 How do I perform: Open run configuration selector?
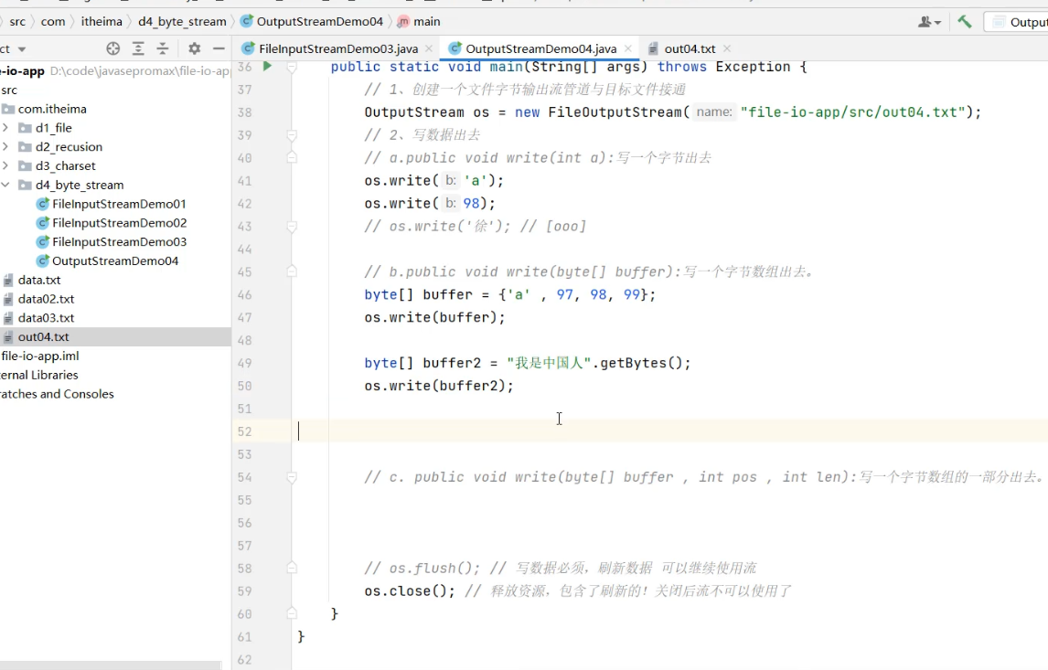[x=1019, y=22]
